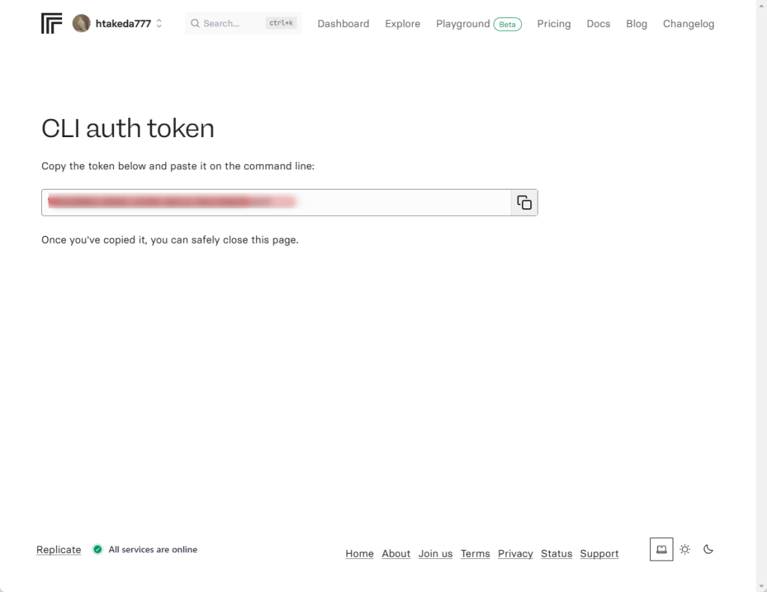
Task: Enable dark mode moon icon
Action: [x=709, y=549]
